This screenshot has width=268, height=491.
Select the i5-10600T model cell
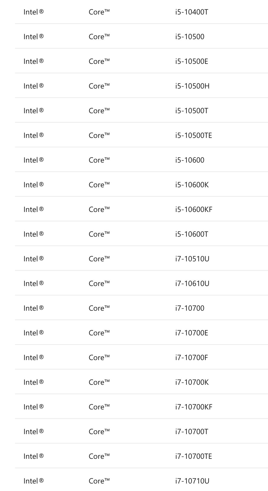pos(192,234)
